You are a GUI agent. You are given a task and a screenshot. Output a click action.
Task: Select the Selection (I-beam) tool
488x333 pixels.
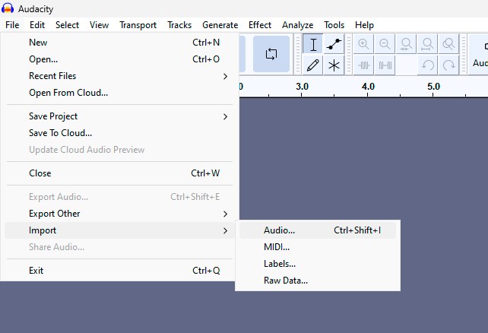[313, 45]
